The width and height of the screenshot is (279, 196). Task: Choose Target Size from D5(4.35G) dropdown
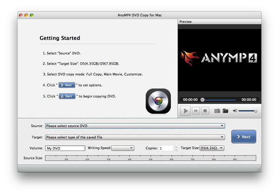coord(212,148)
